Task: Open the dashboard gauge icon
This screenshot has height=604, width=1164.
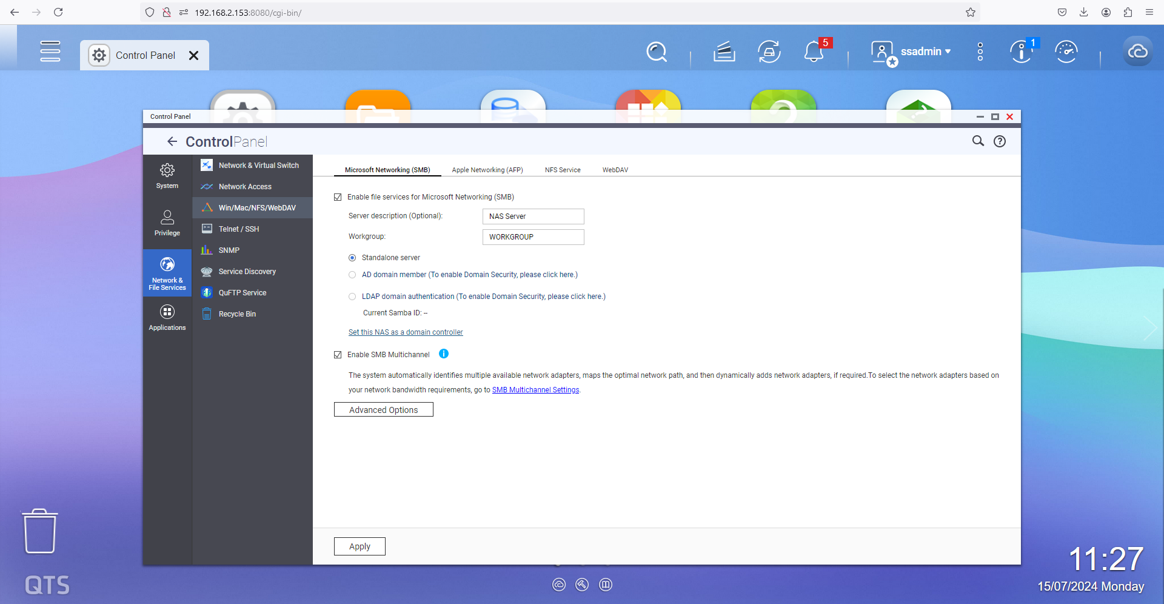Action: tap(1066, 52)
